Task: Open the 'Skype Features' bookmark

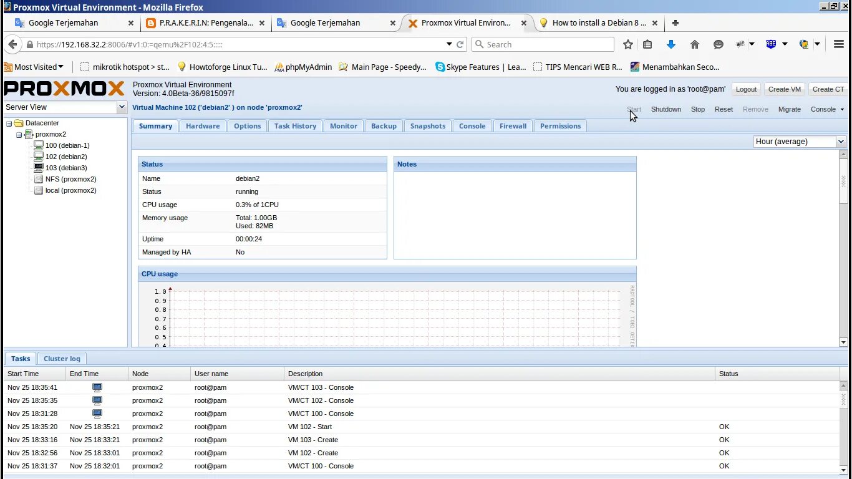Action: coord(481,67)
